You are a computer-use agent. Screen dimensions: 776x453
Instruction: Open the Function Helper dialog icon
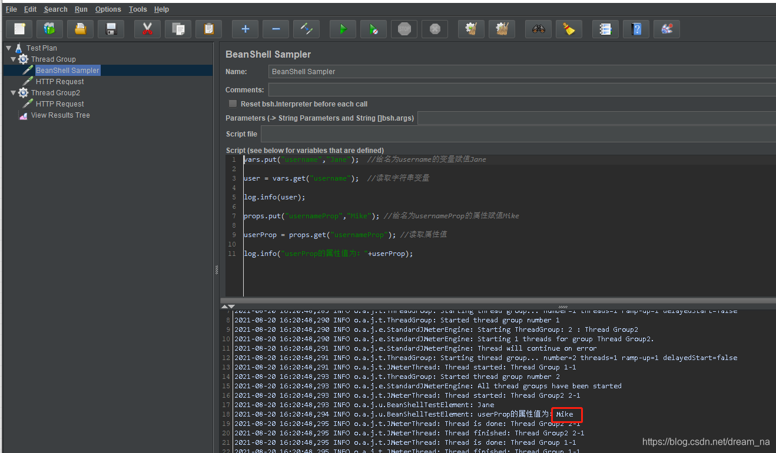click(x=605, y=29)
